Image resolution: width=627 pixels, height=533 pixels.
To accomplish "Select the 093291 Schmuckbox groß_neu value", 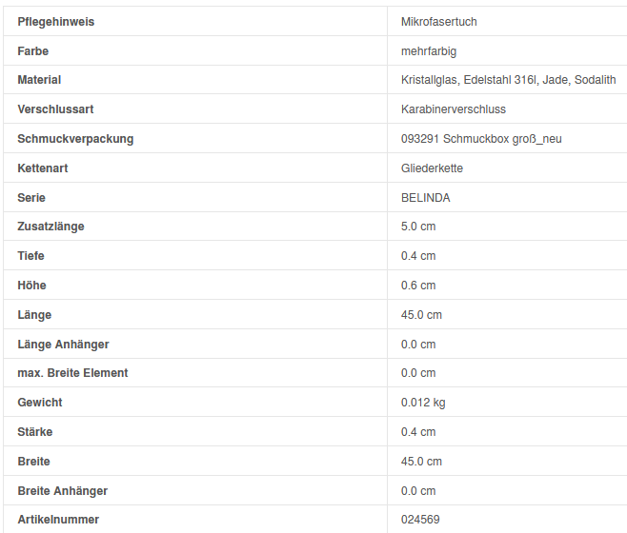I will 481,139.
